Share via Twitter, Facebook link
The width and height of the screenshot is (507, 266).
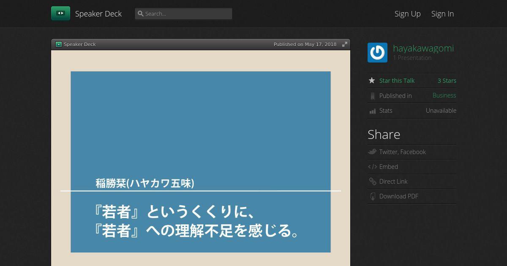point(403,152)
